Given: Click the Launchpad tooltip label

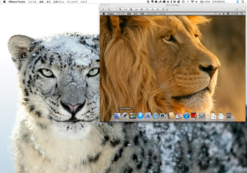Looking at the screenshot, I should point(125,108).
